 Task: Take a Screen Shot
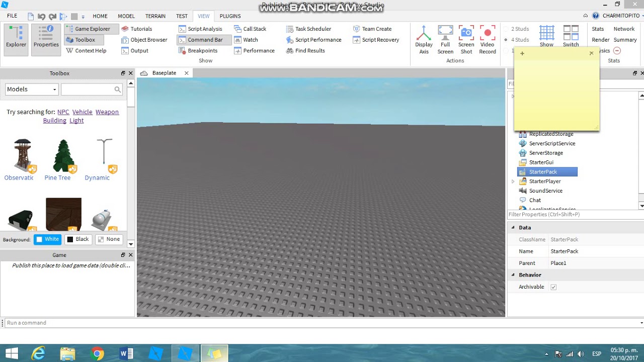click(x=466, y=40)
